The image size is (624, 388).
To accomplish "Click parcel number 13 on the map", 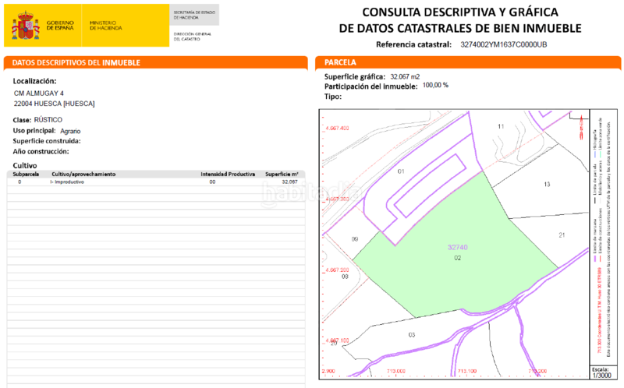I will 547,185.
